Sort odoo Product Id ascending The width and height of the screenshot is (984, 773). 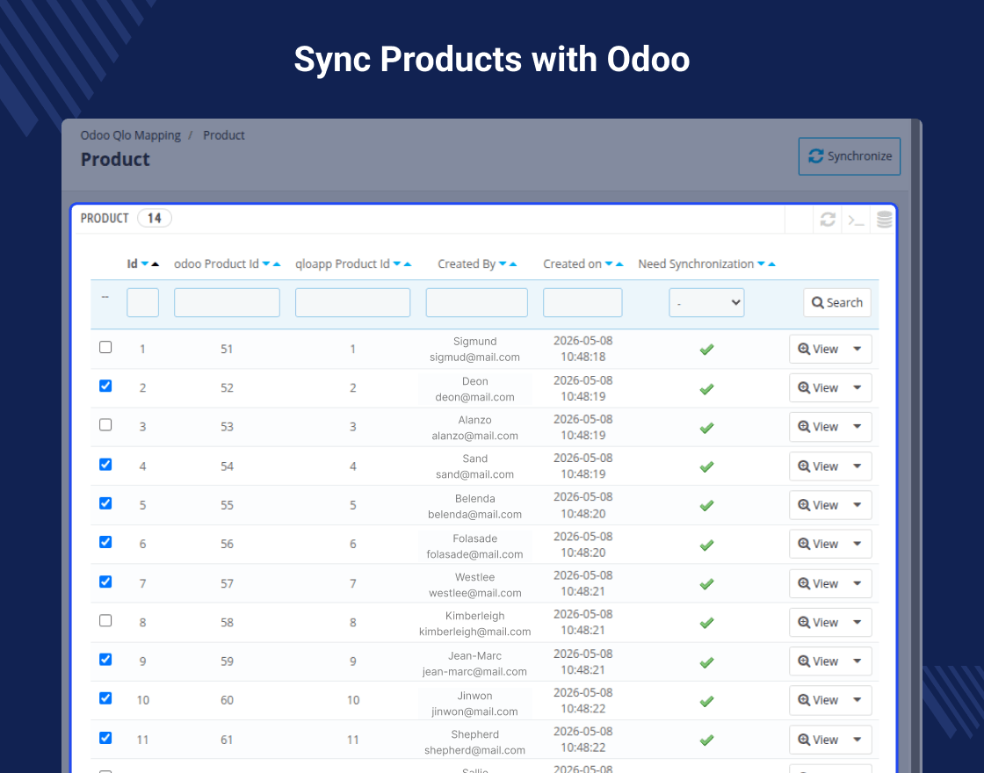(277, 264)
